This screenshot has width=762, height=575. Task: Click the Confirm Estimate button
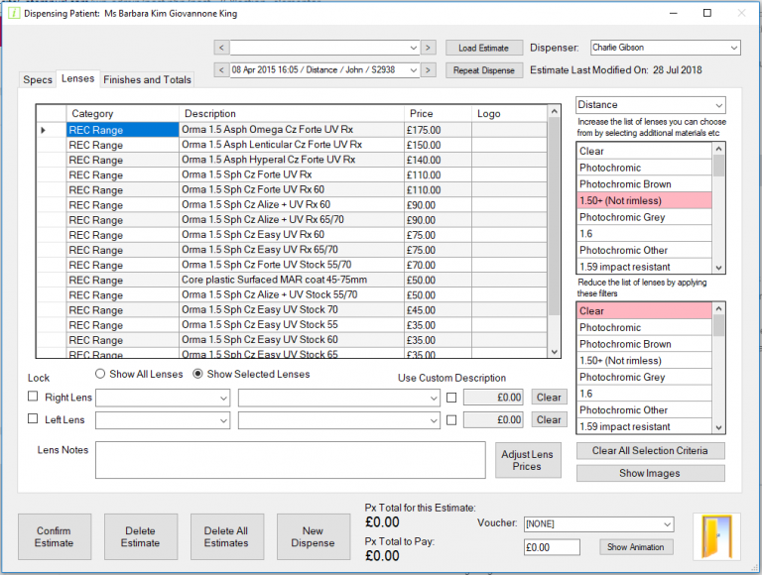pos(54,536)
